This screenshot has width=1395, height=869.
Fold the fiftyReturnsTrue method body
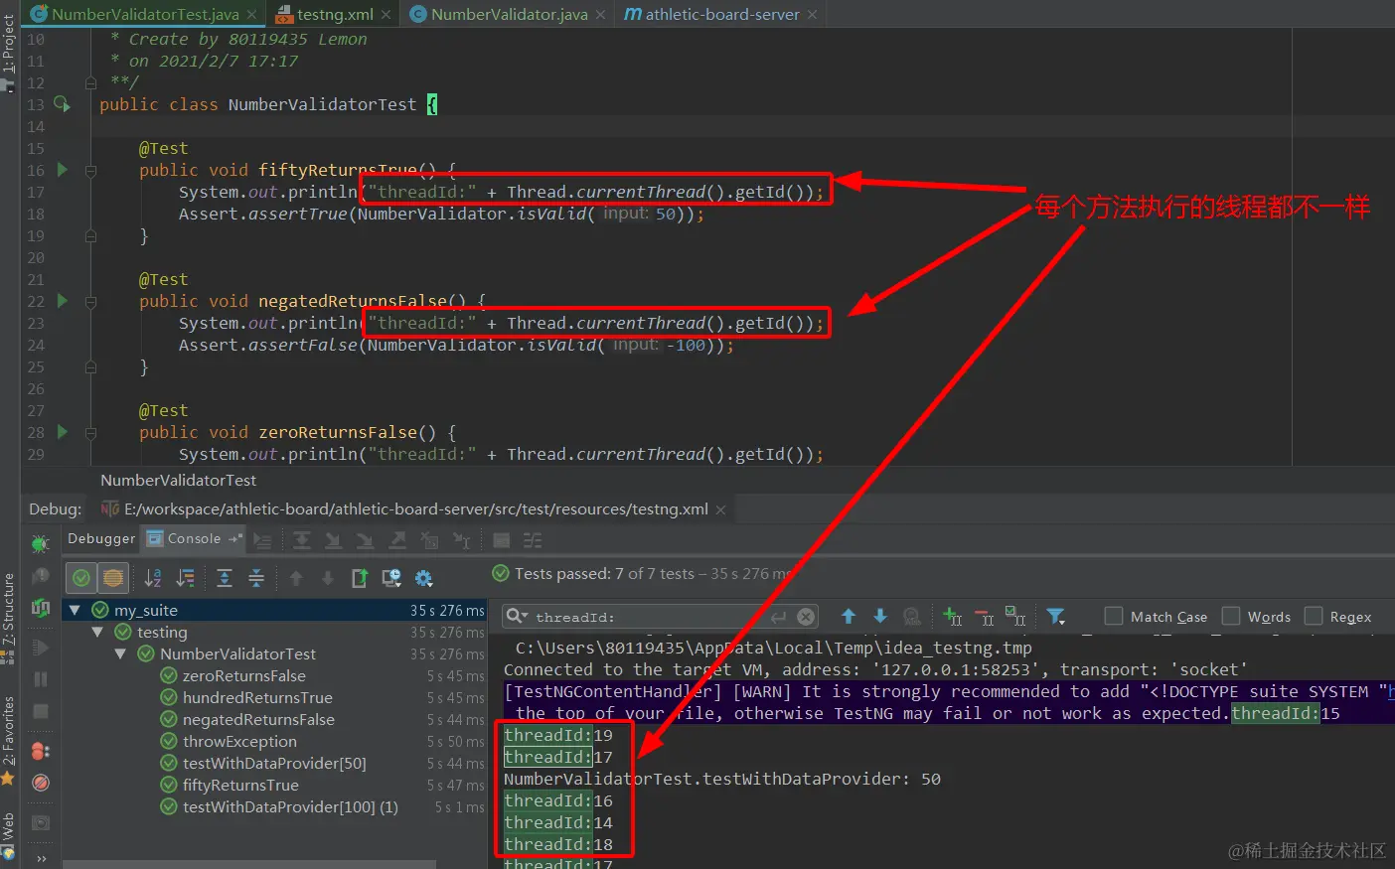point(90,170)
